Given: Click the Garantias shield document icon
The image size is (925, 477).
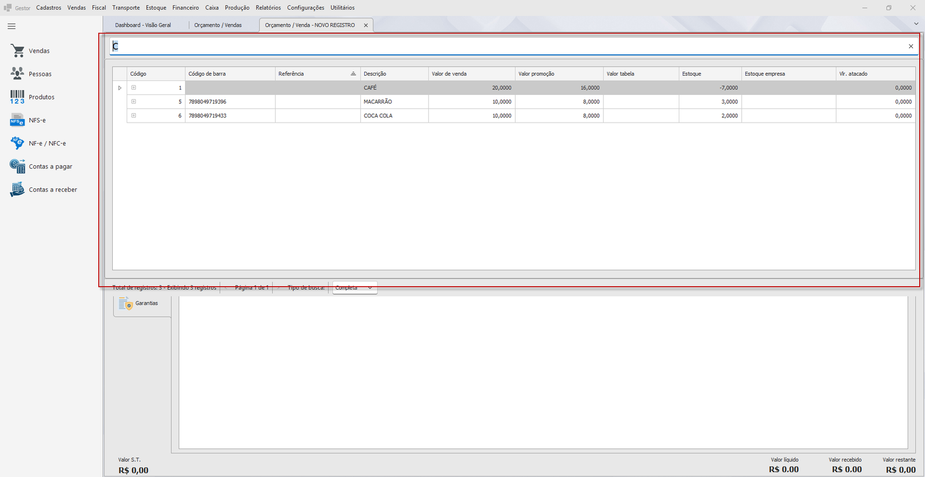Looking at the screenshot, I should (125, 303).
